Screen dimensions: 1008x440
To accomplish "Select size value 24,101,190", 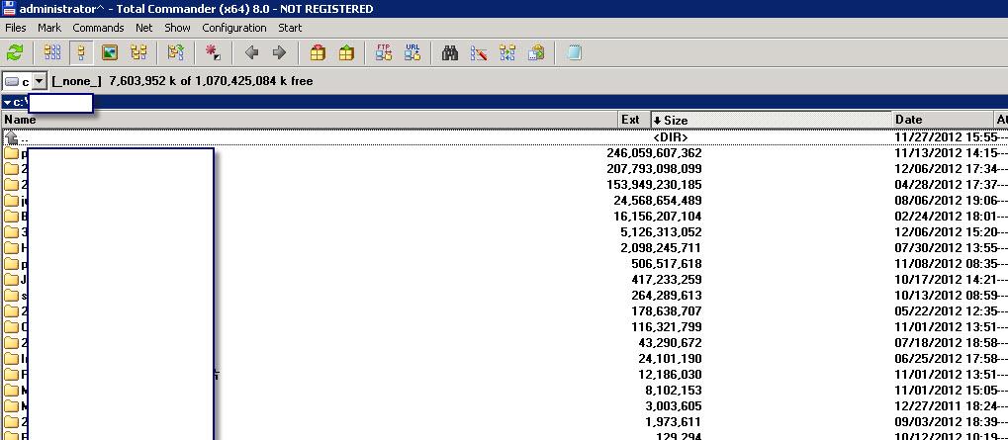I will coord(670,358).
